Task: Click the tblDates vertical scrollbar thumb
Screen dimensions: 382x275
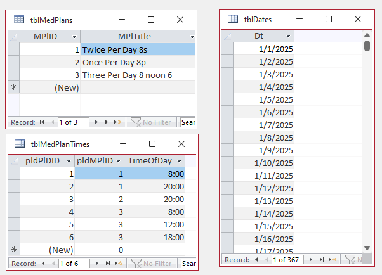Action: pyautogui.click(x=367, y=46)
